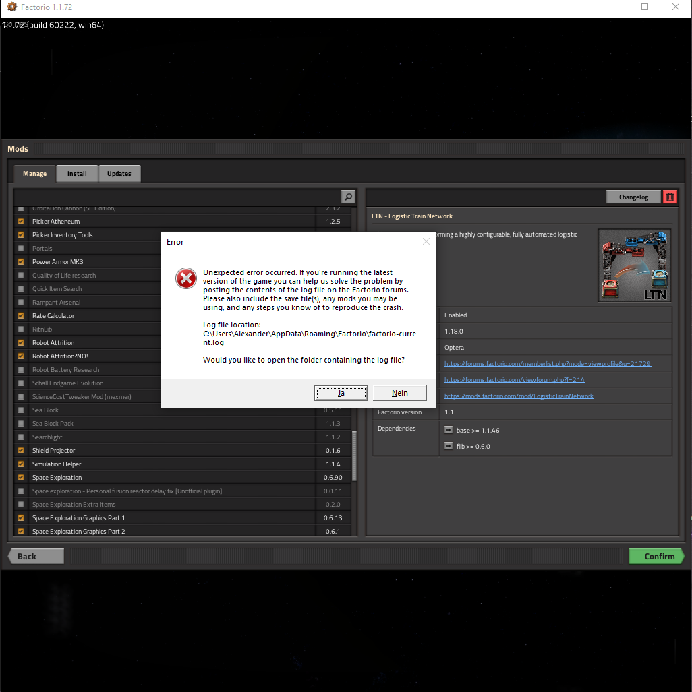Click the Optera author name

coord(455,347)
